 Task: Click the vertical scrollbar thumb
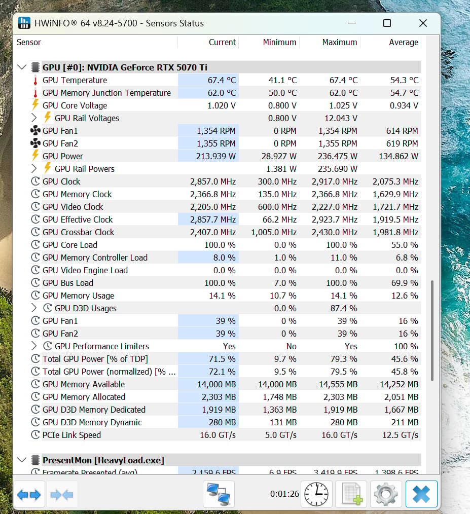pos(432,331)
